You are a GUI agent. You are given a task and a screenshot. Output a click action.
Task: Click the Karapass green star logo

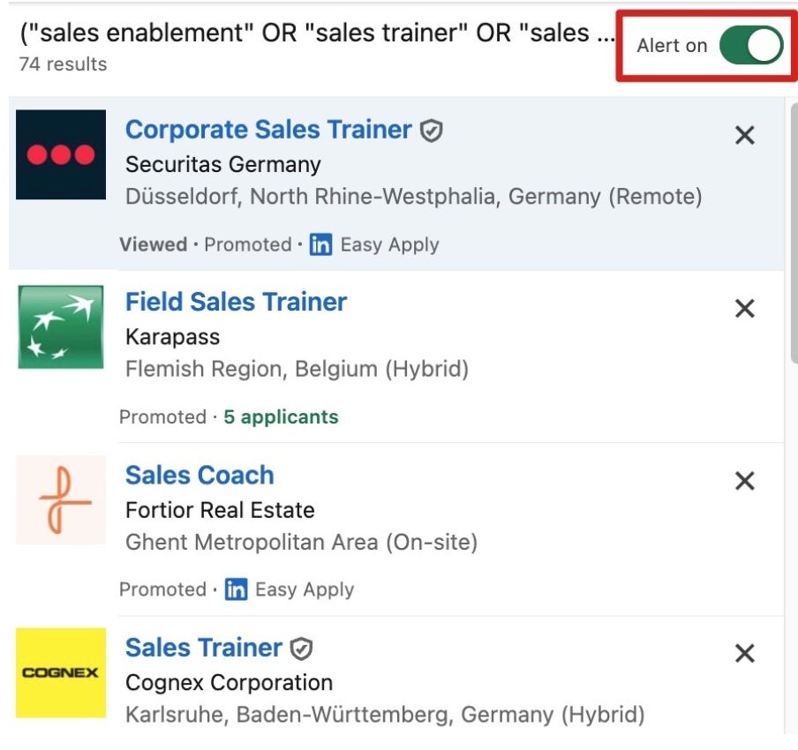tap(61, 326)
